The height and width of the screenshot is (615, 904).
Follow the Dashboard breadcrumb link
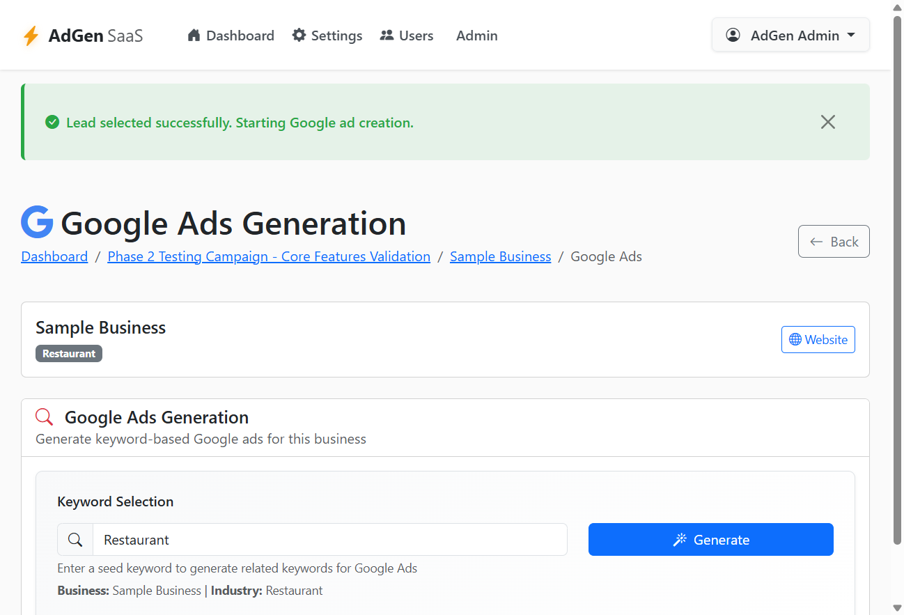coord(54,256)
